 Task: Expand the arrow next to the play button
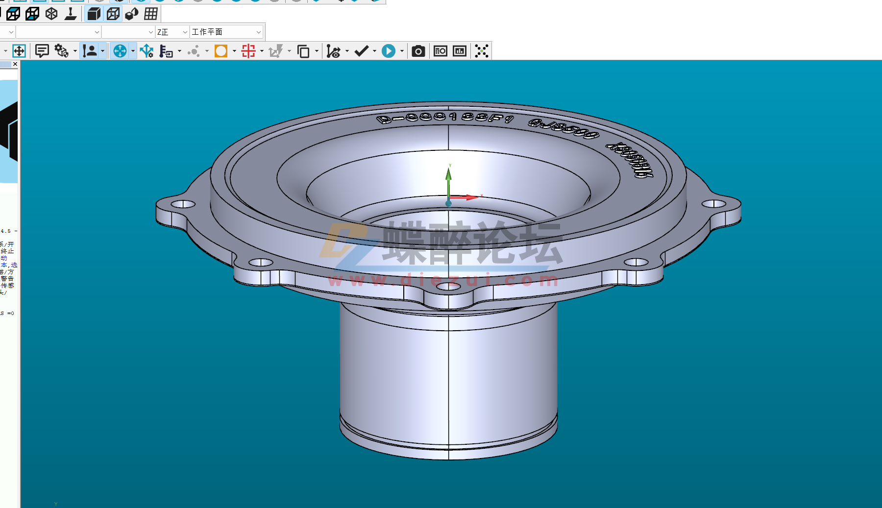click(402, 50)
